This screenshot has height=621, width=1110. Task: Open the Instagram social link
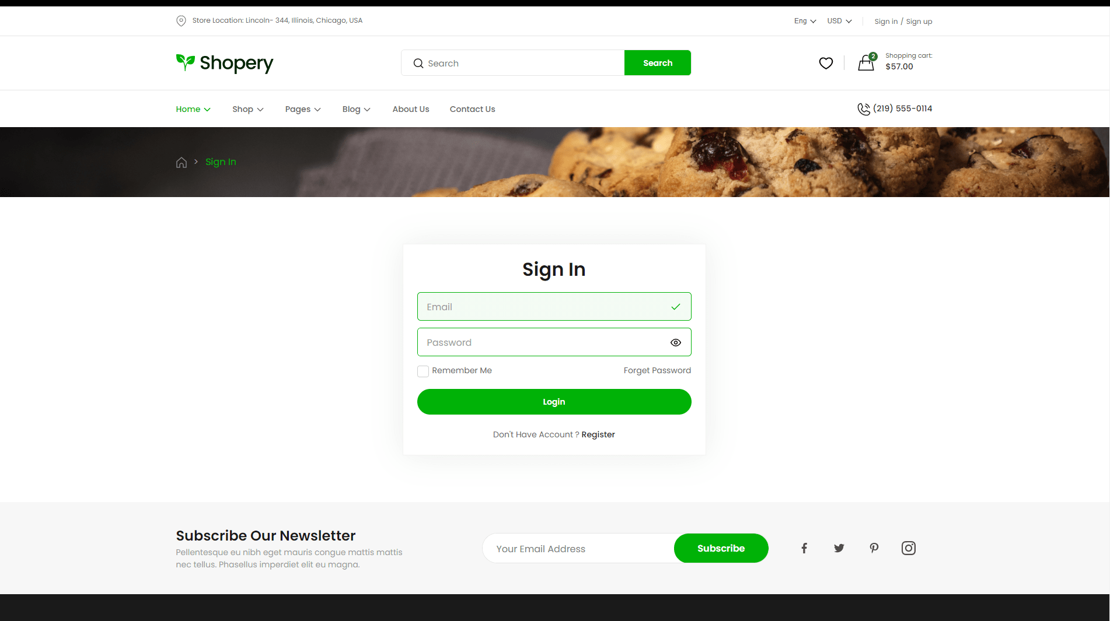pyautogui.click(x=909, y=548)
